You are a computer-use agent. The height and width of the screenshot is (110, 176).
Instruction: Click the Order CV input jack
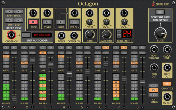(x=11, y=35)
